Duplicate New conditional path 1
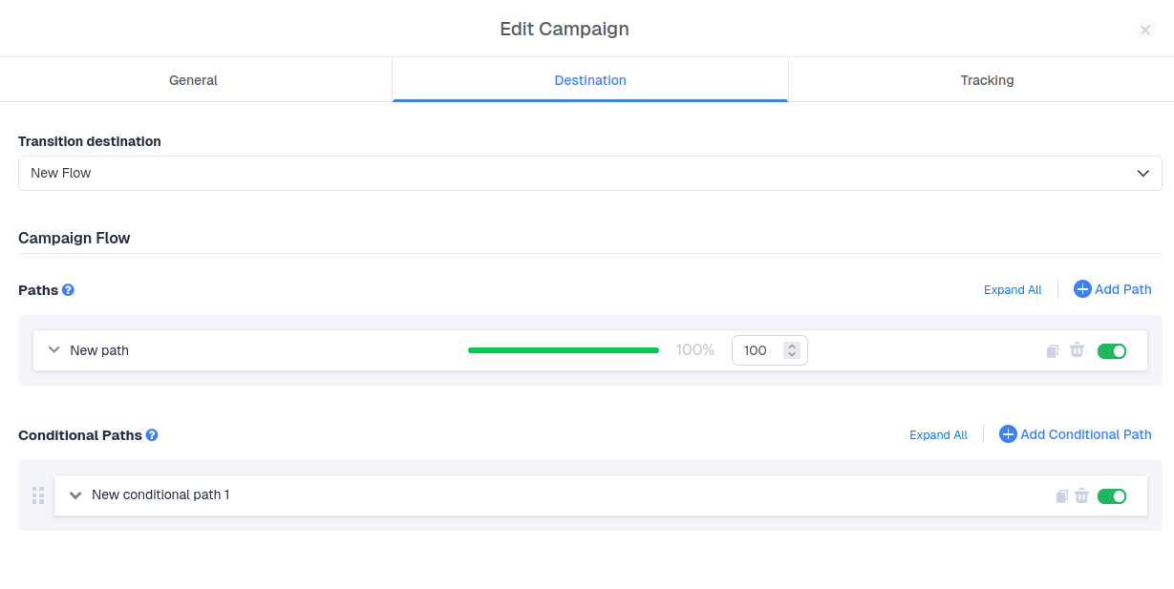This screenshot has width=1174, height=589. [1061, 496]
